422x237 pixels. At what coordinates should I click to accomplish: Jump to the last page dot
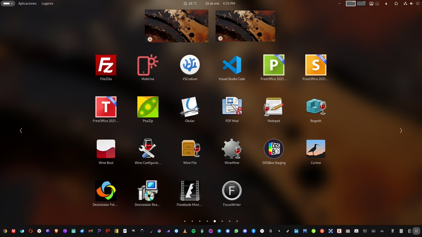click(237, 221)
